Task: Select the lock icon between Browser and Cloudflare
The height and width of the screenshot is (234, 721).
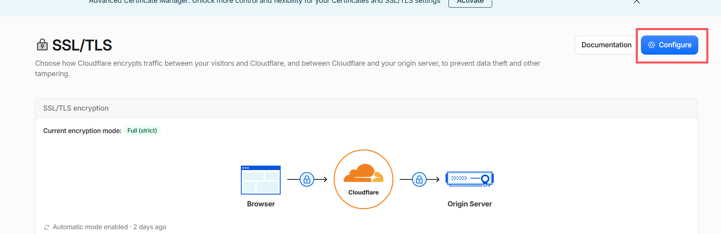Action: click(307, 179)
